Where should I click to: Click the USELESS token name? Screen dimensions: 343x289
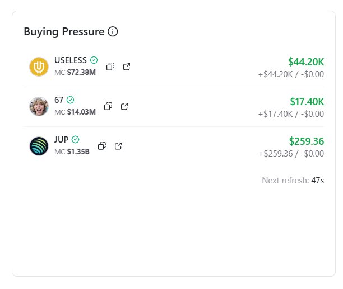tap(71, 60)
